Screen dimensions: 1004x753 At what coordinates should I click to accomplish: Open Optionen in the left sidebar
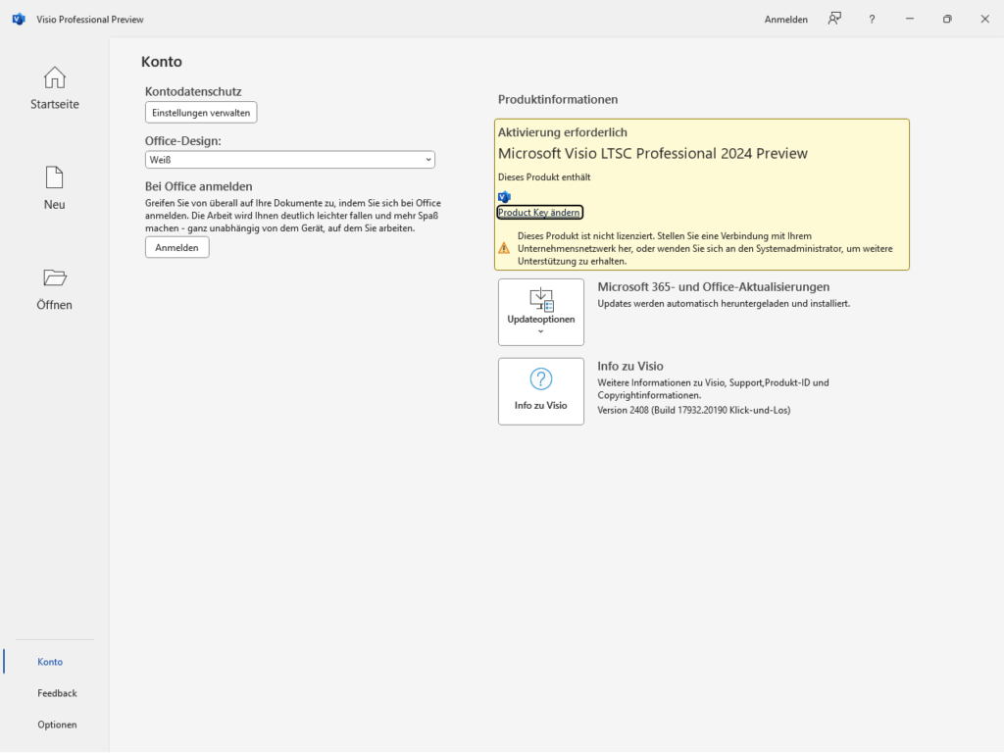(x=57, y=725)
